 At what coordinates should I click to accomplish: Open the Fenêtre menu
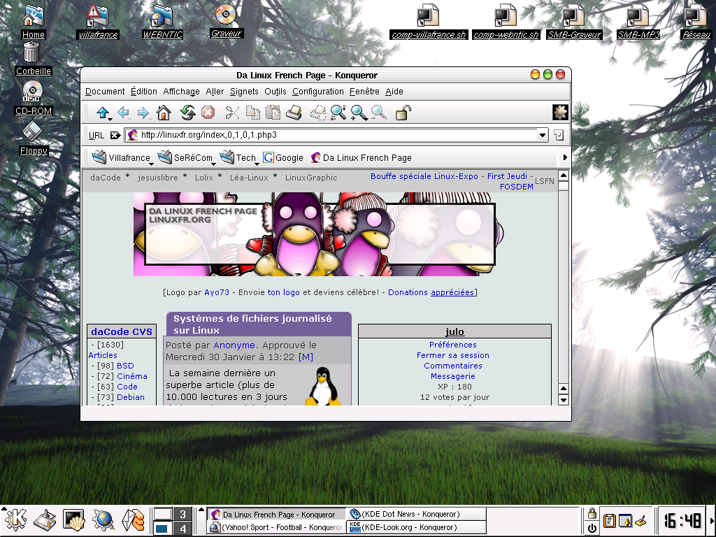pos(364,92)
